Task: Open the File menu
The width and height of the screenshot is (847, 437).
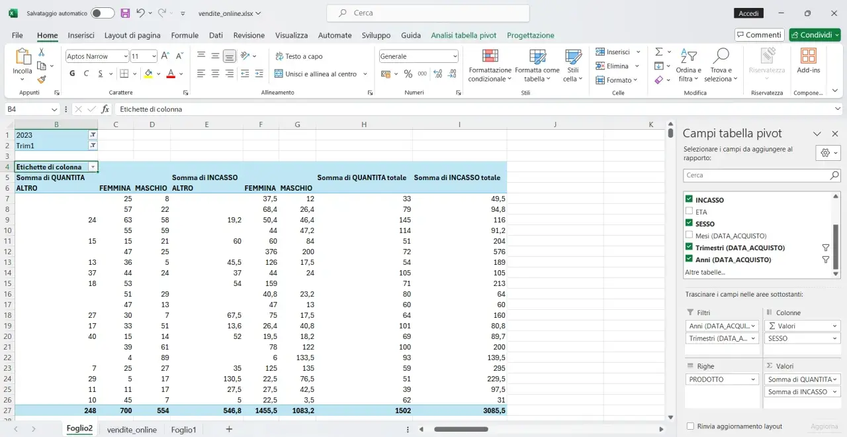Action: pos(17,35)
